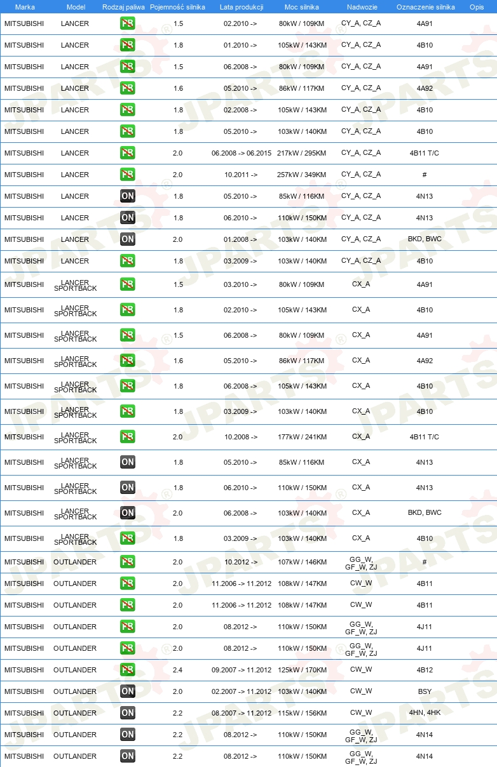497x767 pixels.
Task: Click diesel ON icon in Lancer Sportback BKD, BWC row
Action: click(127, 513)
